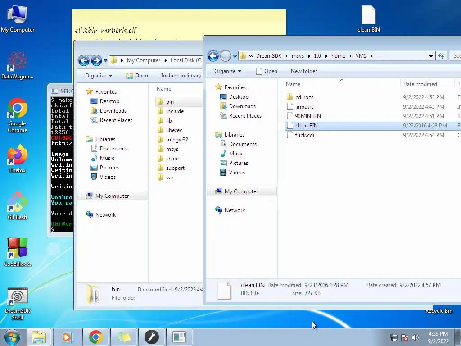Image resolution: width=461 pixels, height=346 pixels.
Task: Select My Computer in VM1 navigation pane
Action: [241, 191]
